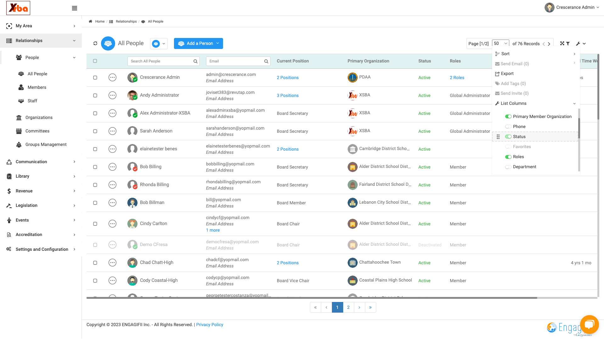The height and width of the screenshot is (339, 604).
Task: Go to pagination page 2
Action: pyautogui.click(x=348, y=307)
